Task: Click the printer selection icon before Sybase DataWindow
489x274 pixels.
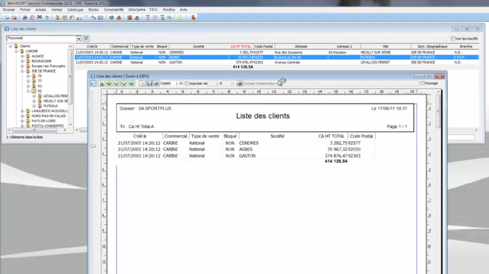Action: coord(239,83)
